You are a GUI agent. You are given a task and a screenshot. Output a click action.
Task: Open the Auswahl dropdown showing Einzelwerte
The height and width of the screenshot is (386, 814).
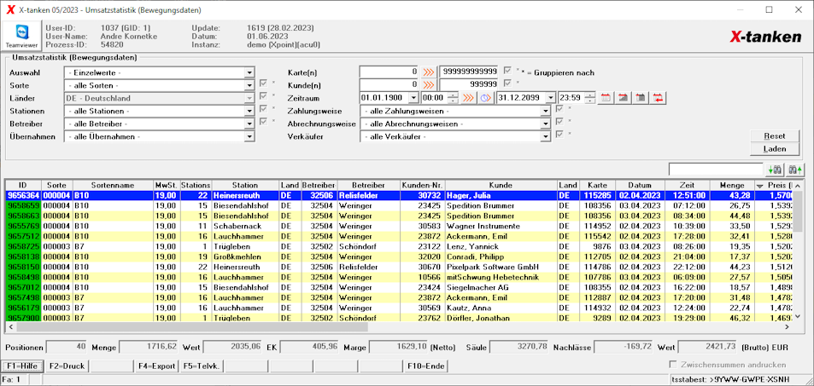click(249, 72)
